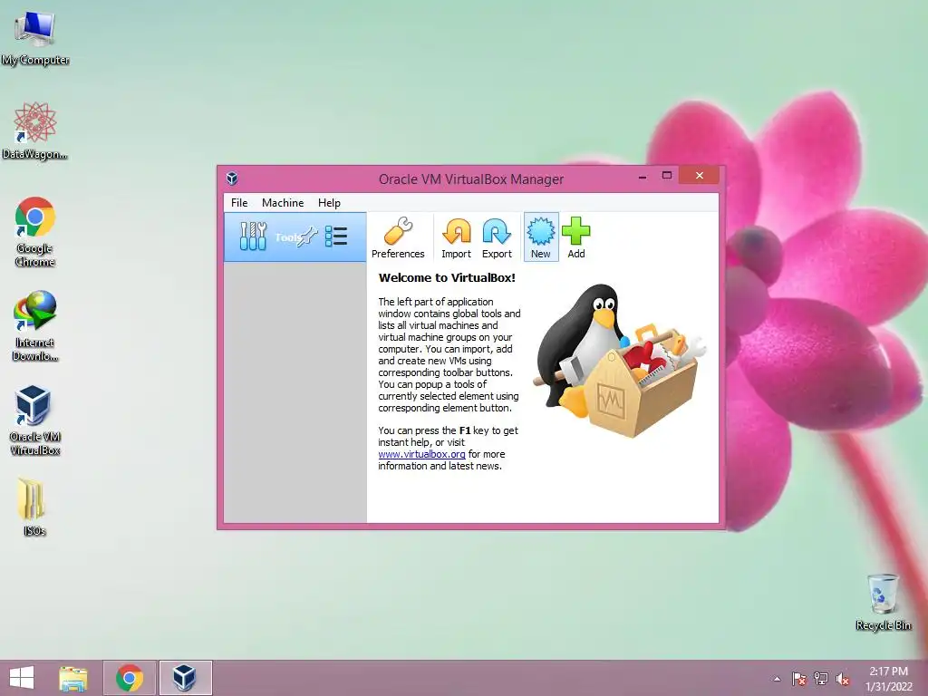928x696 pixels.
Task: Open the File menu
Action: coord(239,202)
